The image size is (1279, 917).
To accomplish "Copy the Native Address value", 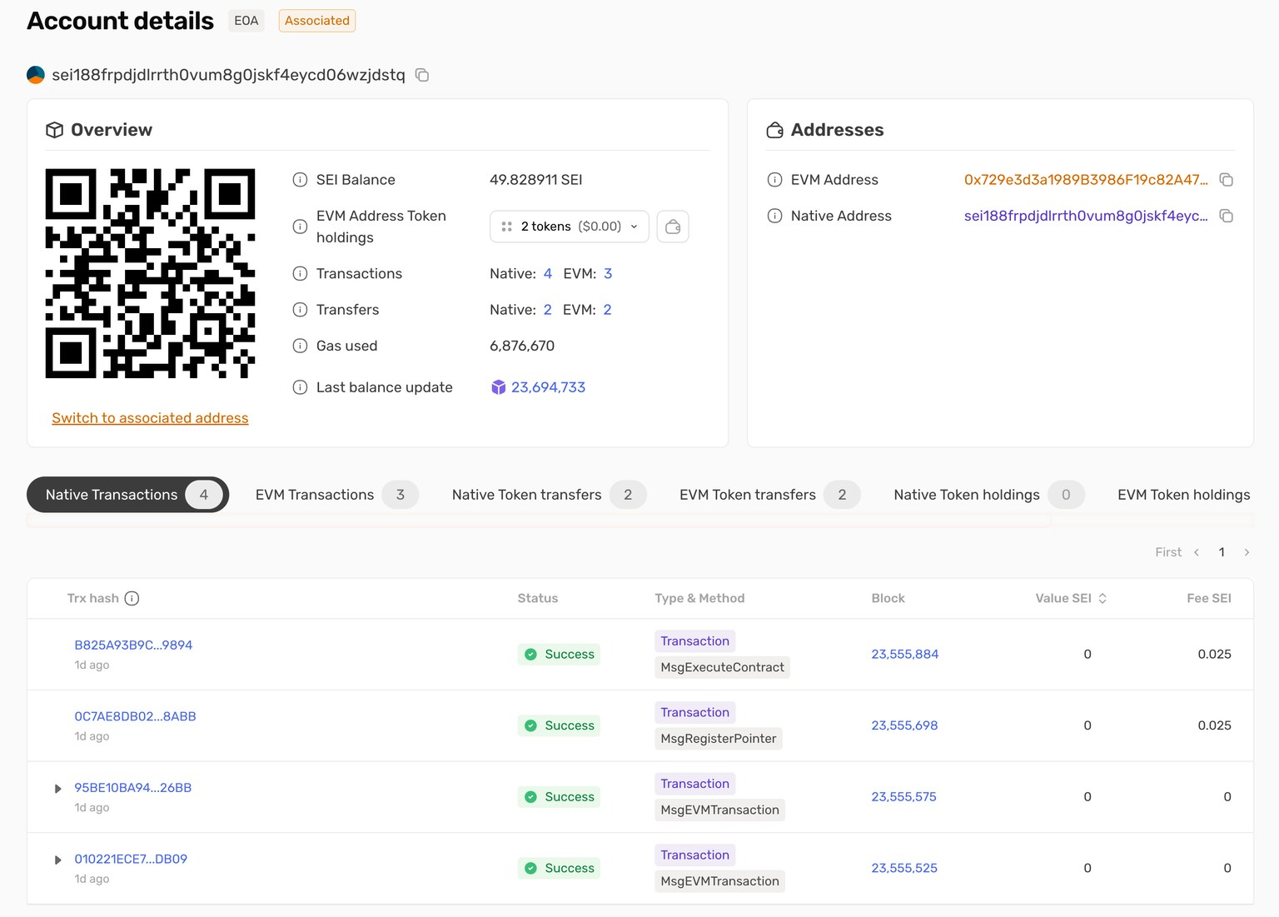I will tap(1226, 216).
